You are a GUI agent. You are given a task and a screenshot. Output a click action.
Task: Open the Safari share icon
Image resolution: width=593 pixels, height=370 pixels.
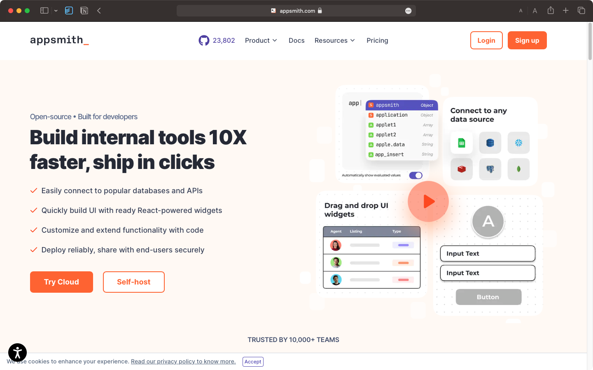[551, 10]
